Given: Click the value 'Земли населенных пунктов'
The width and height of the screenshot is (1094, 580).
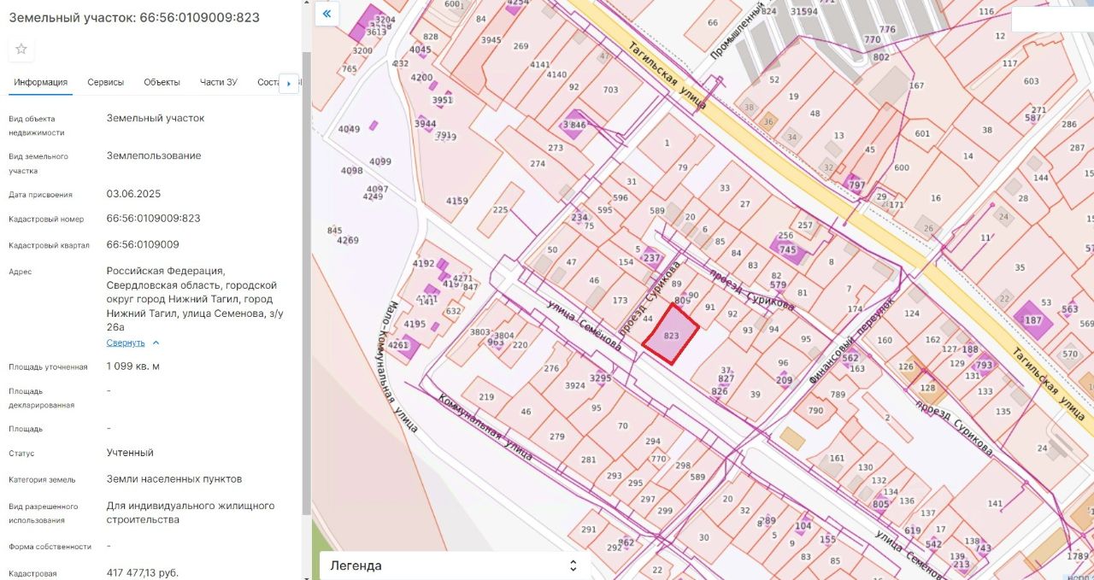Looking at the screenshot, I should (x=174, y=478).
